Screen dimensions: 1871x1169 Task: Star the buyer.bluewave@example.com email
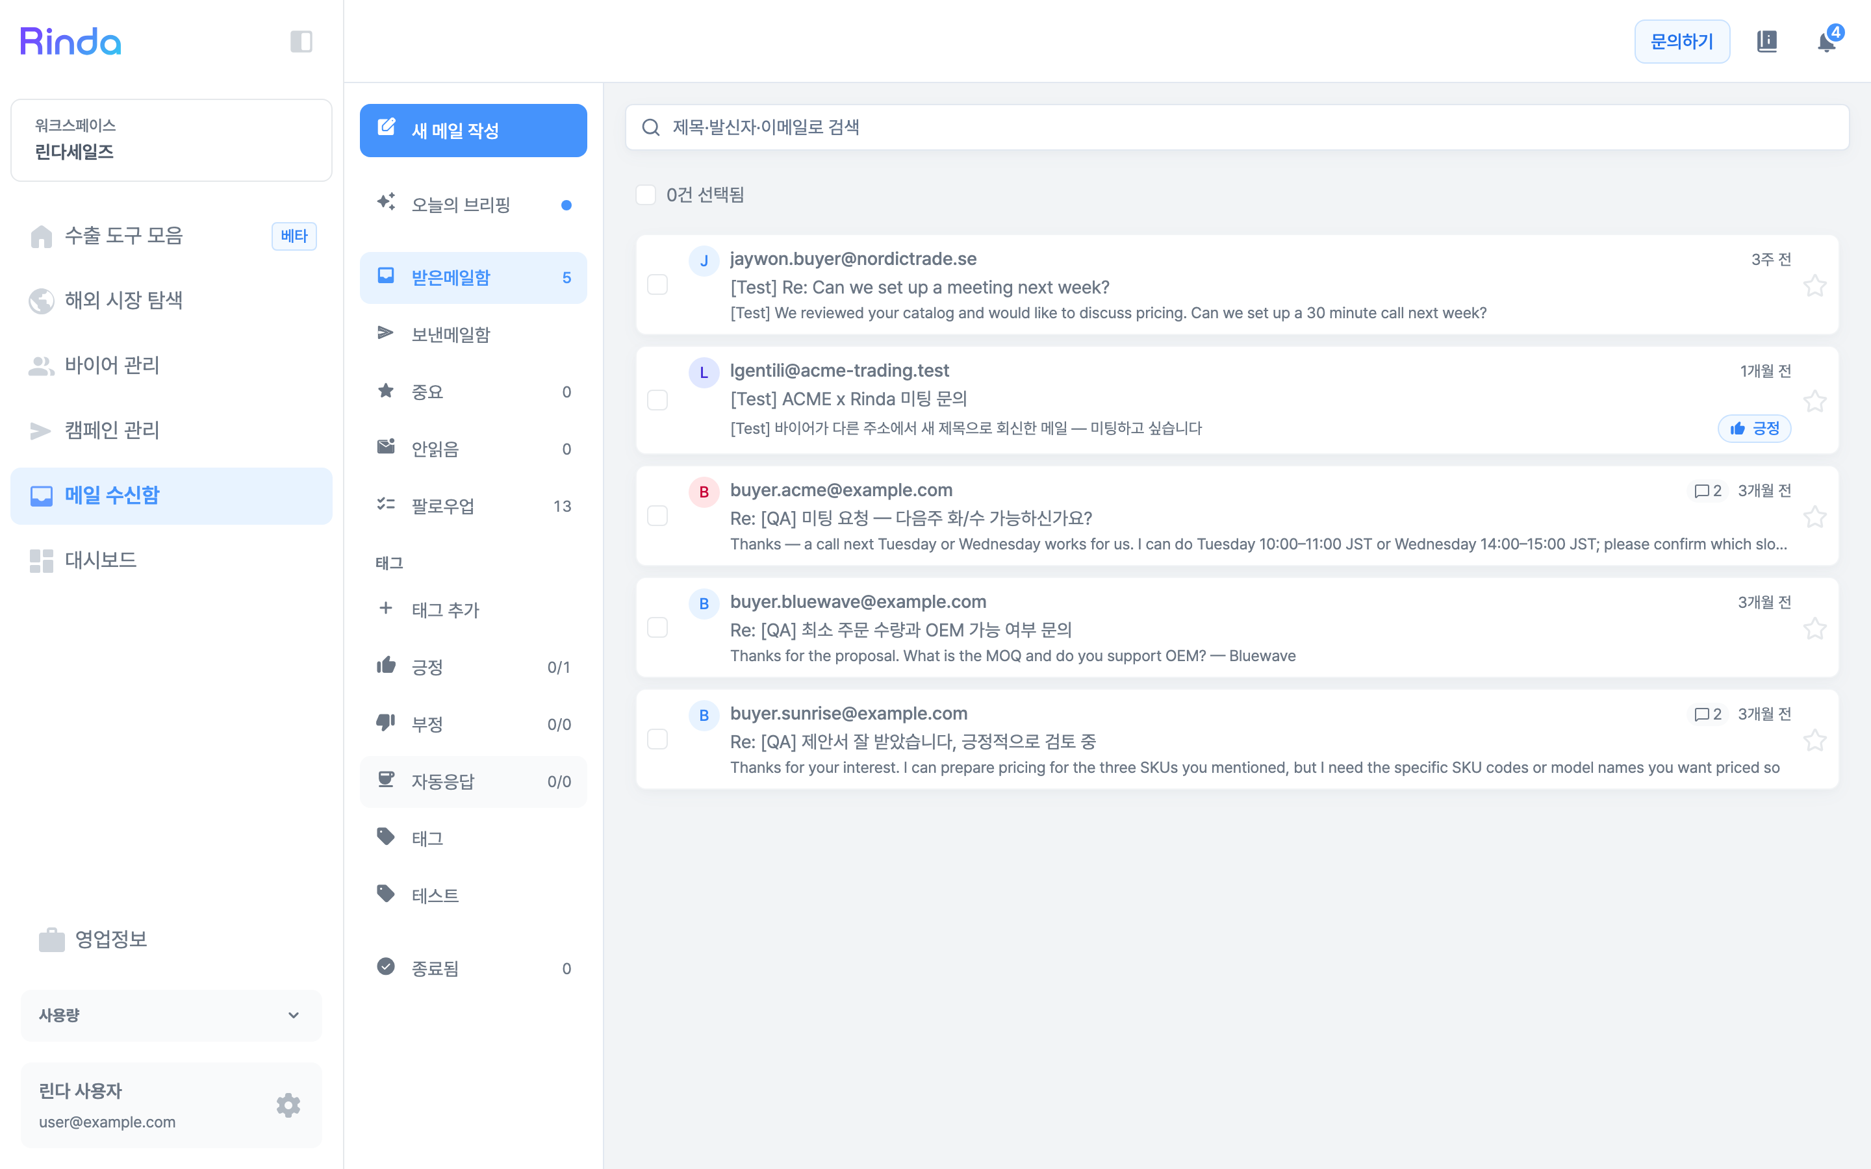click(x=1814, y=629)
